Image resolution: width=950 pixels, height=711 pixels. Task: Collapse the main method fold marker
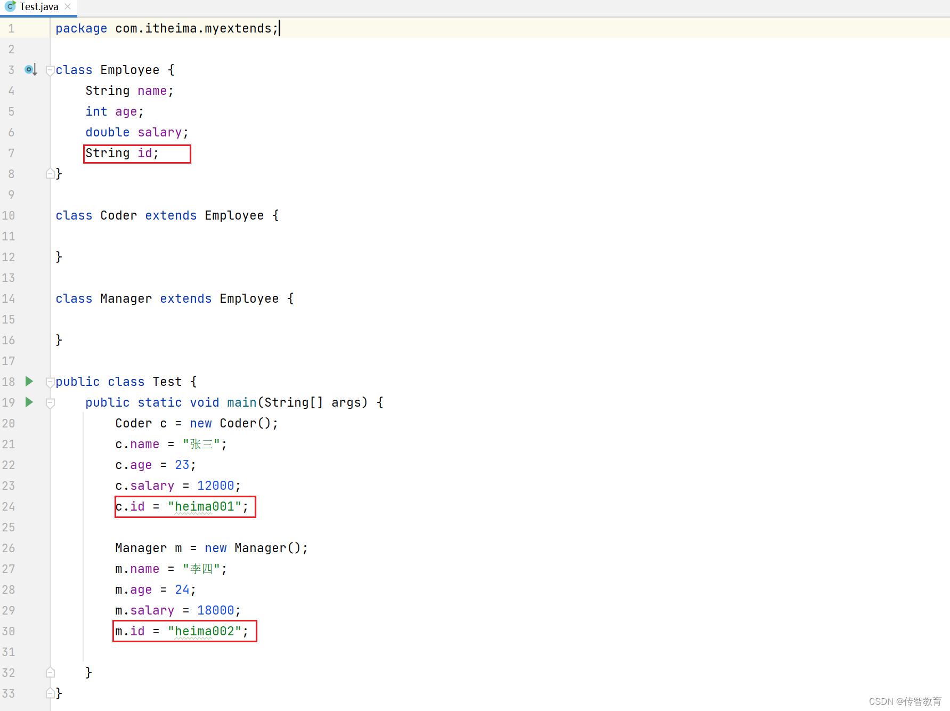coord(50,403)
